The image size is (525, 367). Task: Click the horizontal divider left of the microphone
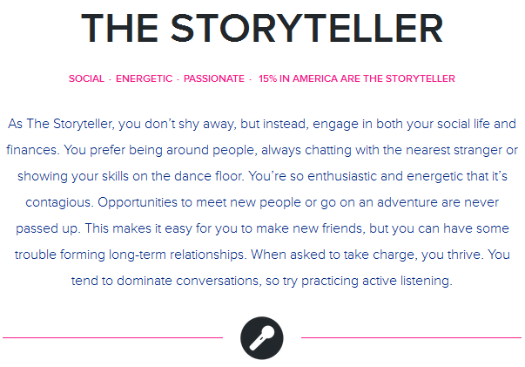click(113, 337)
